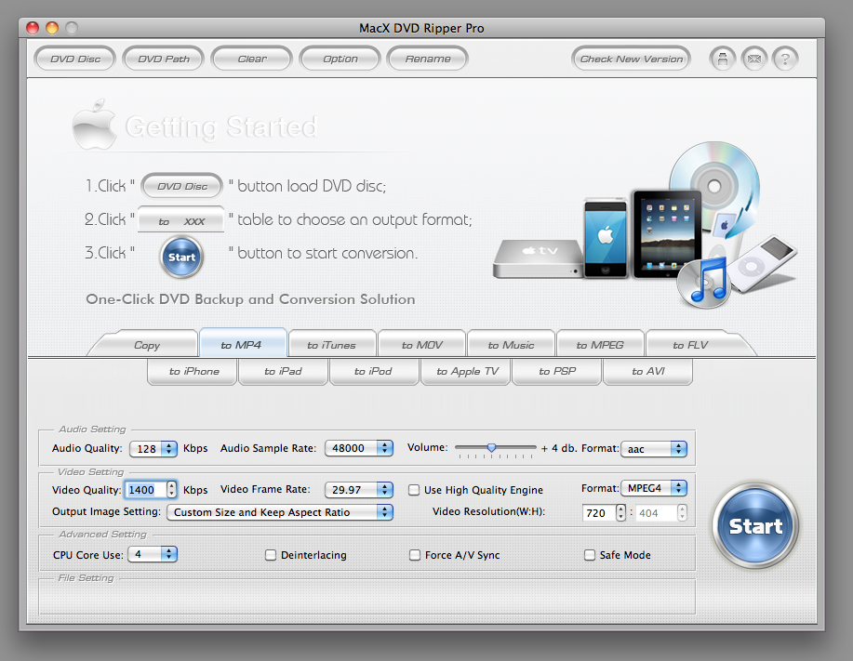Click the iTunes music note disc icon
The width and height of the screenshot is (853, 661).
click(704, 283)
